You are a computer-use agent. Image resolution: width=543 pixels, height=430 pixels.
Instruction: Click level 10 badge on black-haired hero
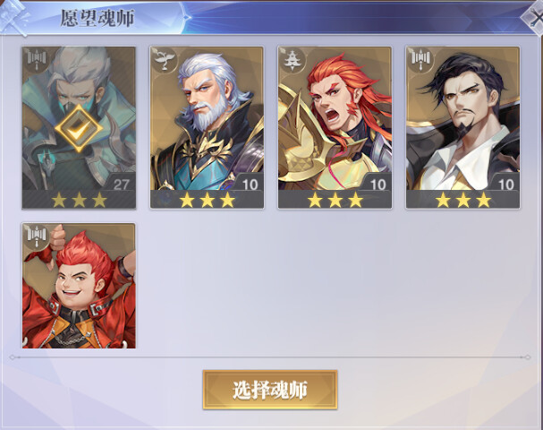tap(505, 184)
